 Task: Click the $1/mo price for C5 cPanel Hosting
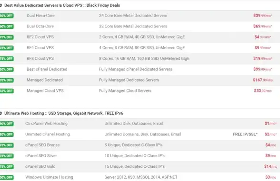(x=270, y=124)
